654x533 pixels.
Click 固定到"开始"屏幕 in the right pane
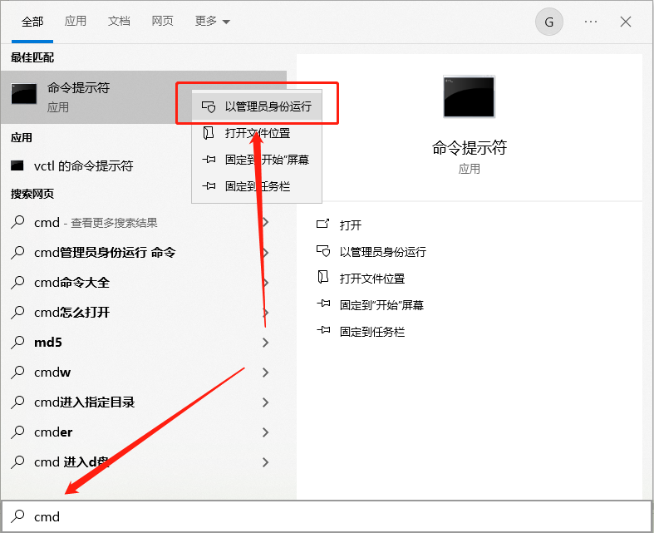[x=381, y=305]
